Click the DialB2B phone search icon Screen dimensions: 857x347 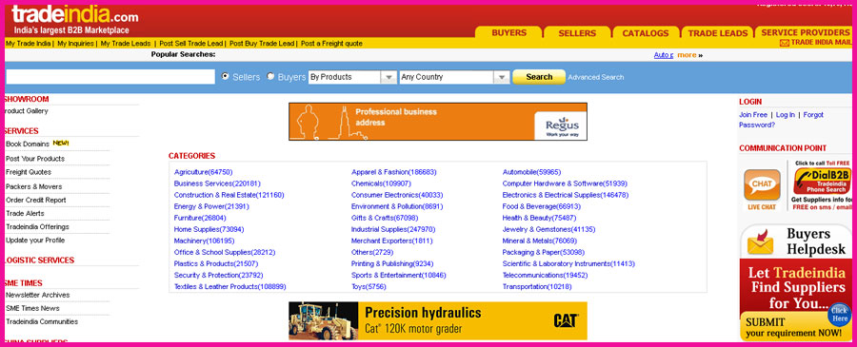pos(823,181)
